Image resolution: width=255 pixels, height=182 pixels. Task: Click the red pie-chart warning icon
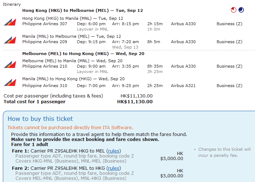234,10
